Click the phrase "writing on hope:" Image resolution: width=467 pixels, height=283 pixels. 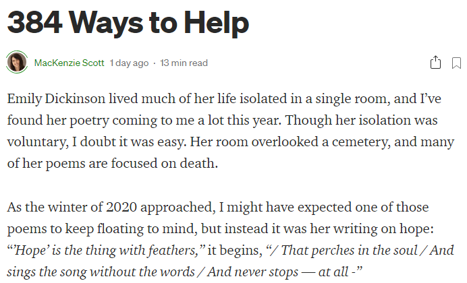[x=383, y=229]
